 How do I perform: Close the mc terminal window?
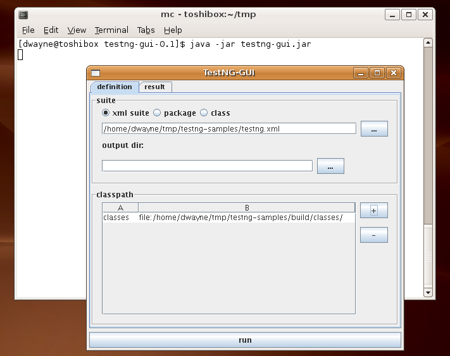click(425, 15)
